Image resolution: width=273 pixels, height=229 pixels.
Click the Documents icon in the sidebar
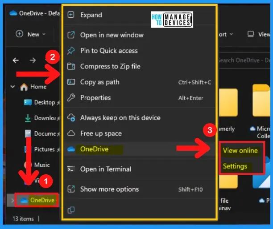coord(28,134)
